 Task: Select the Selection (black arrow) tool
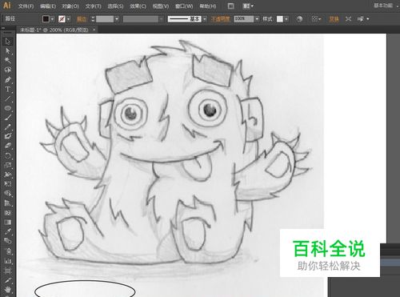tap(8, 42)
